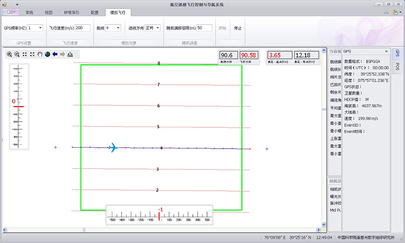Collapse the ribbon with the chevron icon
Viewport: 405px width, 243px height.
click(x=386, y=12)
